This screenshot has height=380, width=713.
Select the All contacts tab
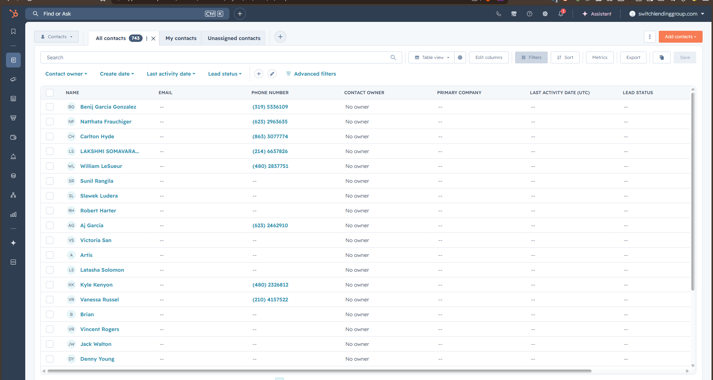pyautogui.click(x=111, y=38)
